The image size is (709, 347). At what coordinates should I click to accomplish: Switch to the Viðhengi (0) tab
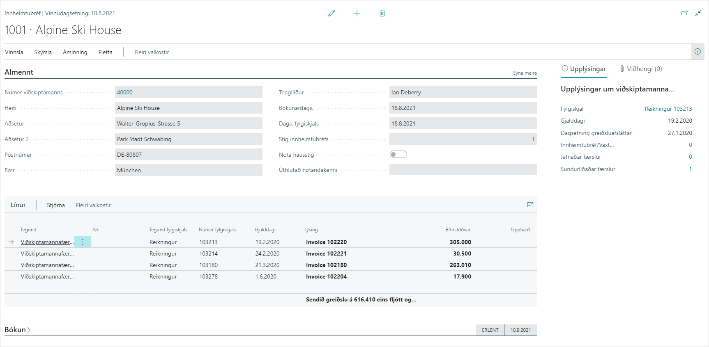(641, 69)
